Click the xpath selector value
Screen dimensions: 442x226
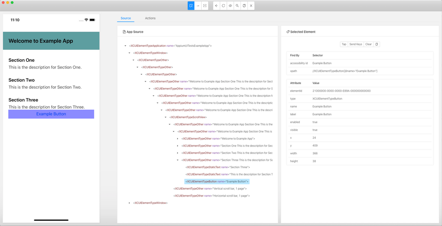(x=345, y=71)
